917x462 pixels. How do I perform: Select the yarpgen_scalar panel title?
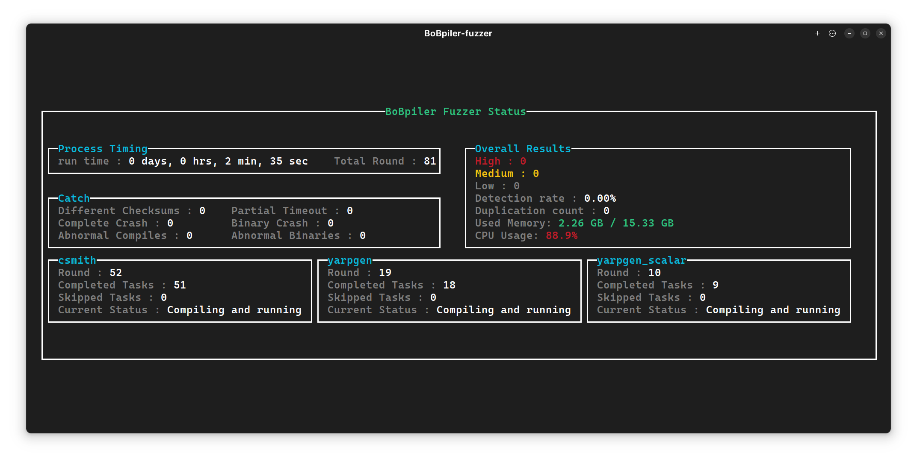[x=642, y=260]
